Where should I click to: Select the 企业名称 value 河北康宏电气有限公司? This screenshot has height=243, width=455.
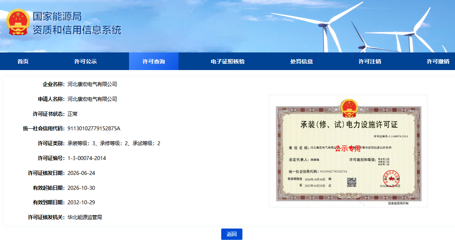(x=92, y=84)
